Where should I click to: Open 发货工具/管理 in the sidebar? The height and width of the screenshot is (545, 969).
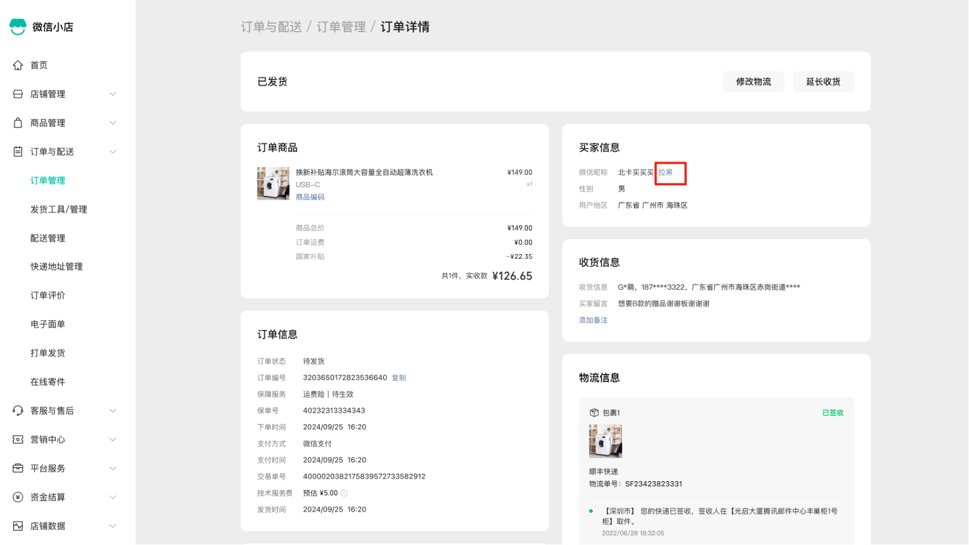58,209
